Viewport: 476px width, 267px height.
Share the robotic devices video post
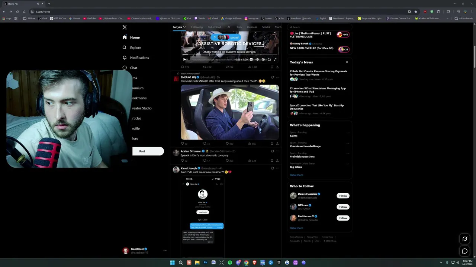pyautogui.click(x=277, y=67)
